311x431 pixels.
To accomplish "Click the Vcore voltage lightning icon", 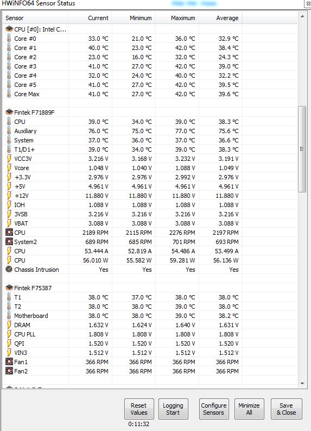I will point(9,168).
